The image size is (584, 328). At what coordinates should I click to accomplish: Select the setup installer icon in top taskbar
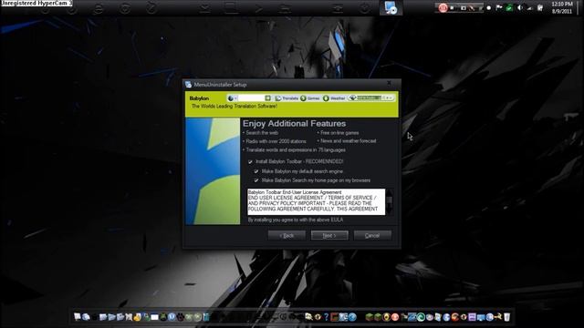tap(391, 7)
